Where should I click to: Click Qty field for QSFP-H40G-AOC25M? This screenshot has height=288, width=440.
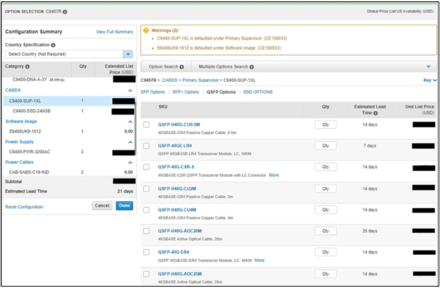326,274
